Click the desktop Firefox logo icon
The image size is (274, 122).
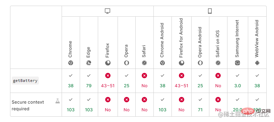pos(108,63)
